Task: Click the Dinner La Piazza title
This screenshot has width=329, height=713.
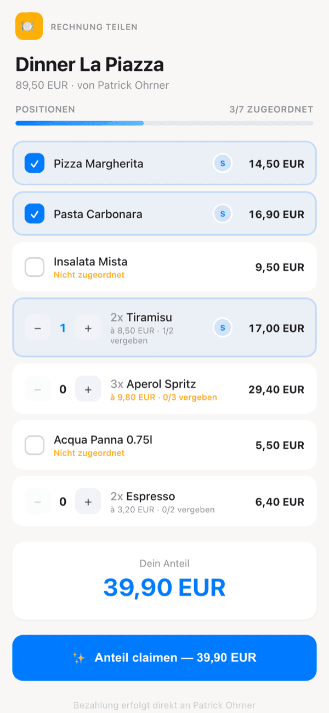Action: point(89,65)
